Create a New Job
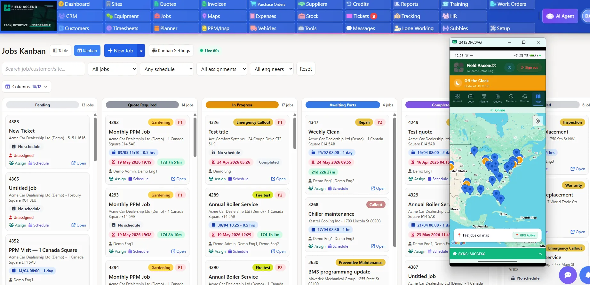Screen dimensions: 590x285 point(121,50)
